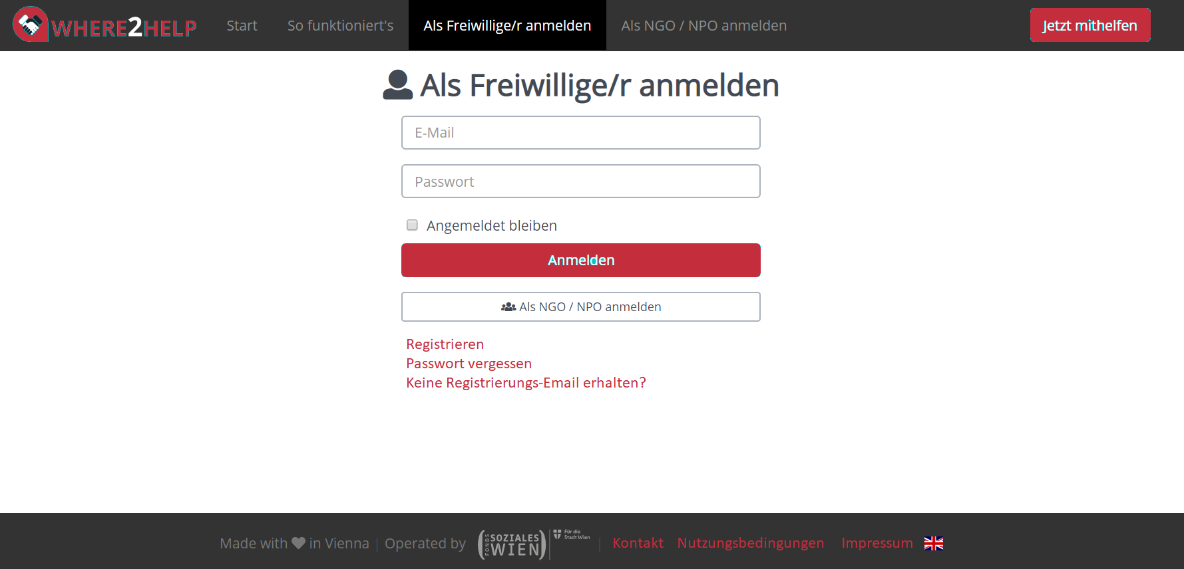Click 'Passwort vergessen'
This screenshot has width=1184, height=569.
(469, 363)
